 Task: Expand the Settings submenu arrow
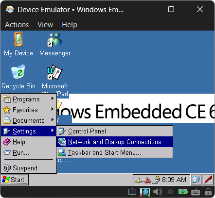(x=53, y=131)
